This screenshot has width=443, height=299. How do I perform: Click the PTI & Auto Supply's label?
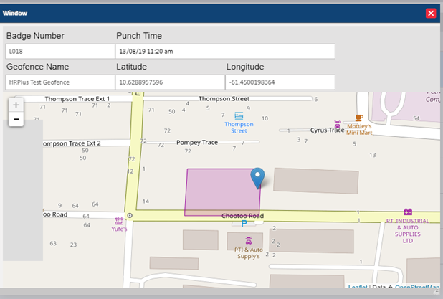click(249, 253)
